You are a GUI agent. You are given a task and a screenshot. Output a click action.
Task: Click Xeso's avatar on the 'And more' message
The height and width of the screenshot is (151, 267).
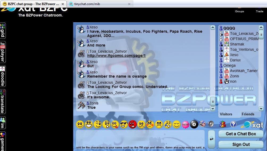[81, 43]
